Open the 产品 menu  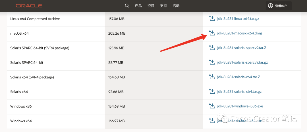[x=138, y=6]
